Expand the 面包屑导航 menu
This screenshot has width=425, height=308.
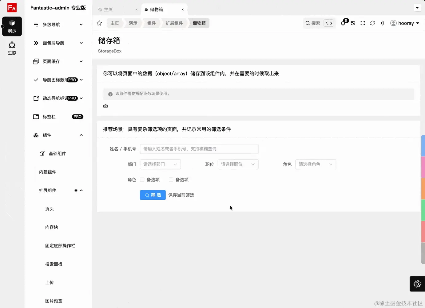(58, 43)
